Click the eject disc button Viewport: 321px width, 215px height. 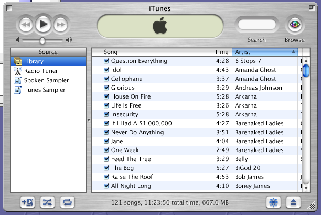[293, 201]
